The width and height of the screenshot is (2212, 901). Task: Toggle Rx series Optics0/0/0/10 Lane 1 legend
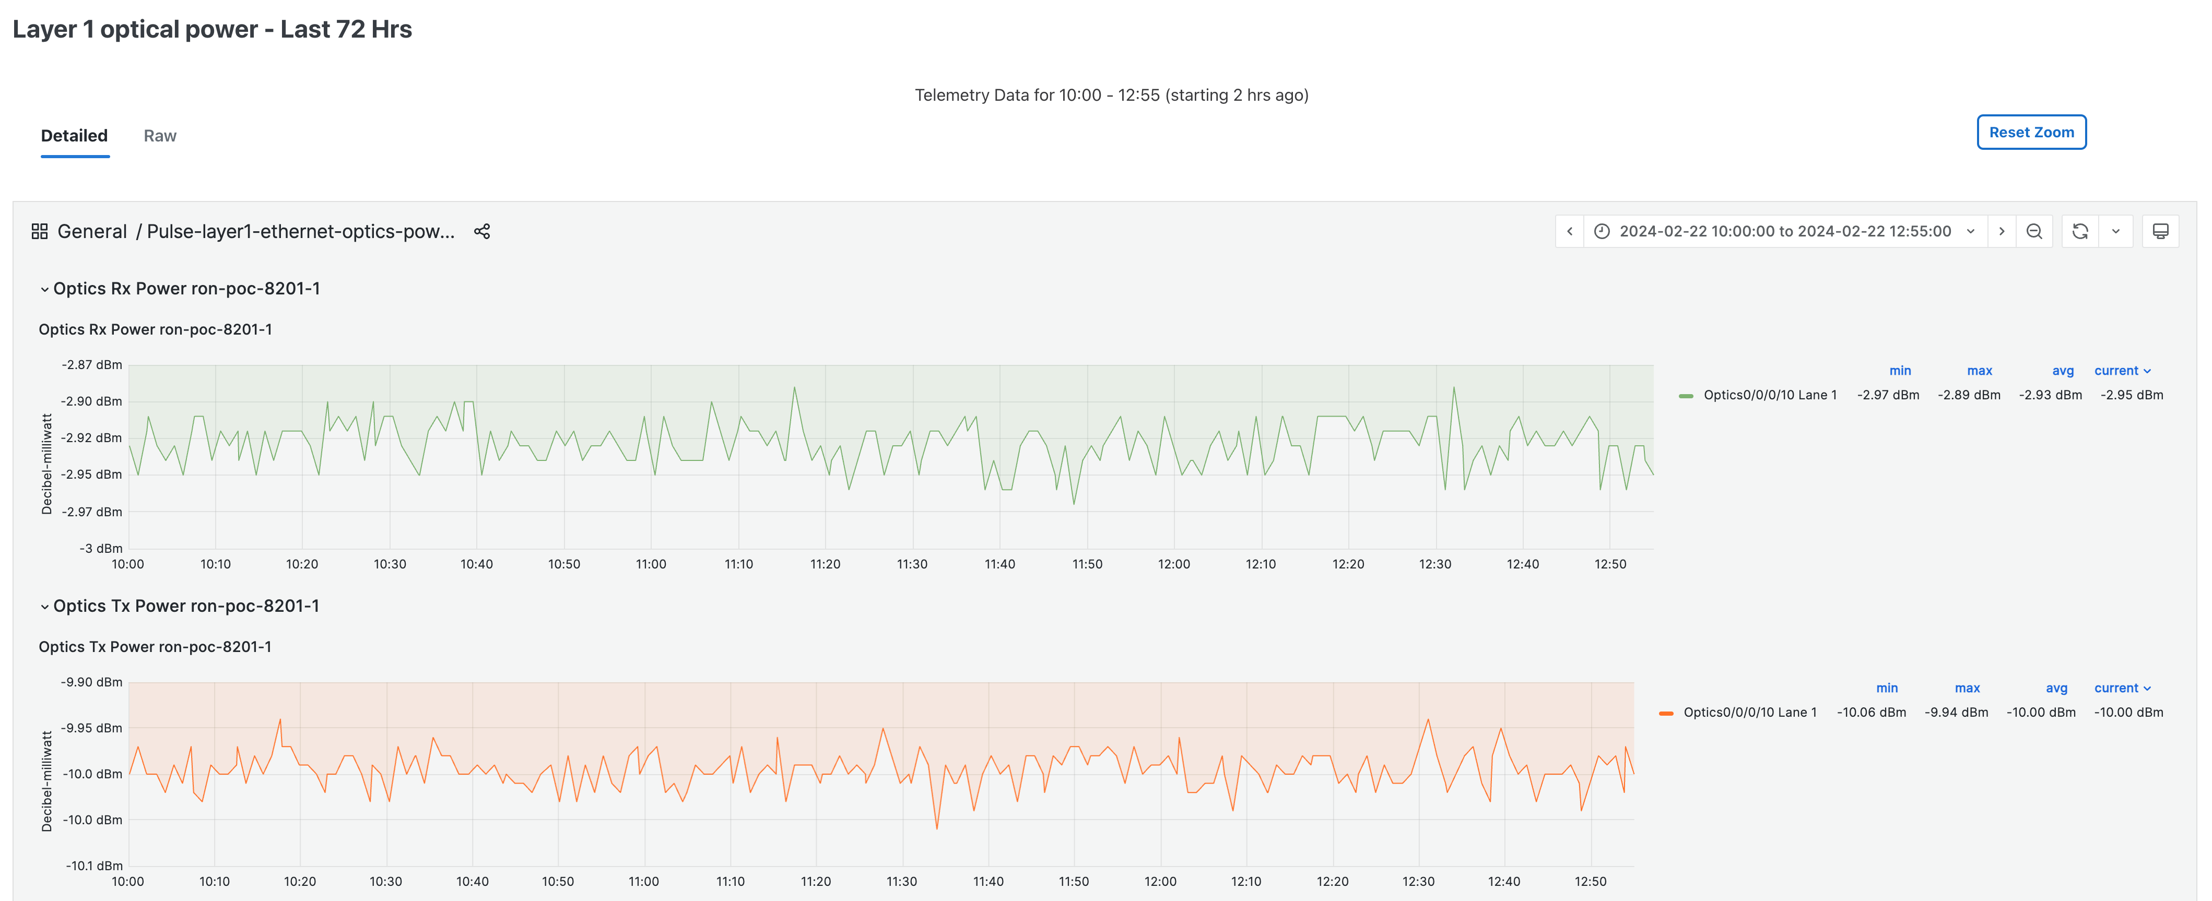click(1769, 396)
